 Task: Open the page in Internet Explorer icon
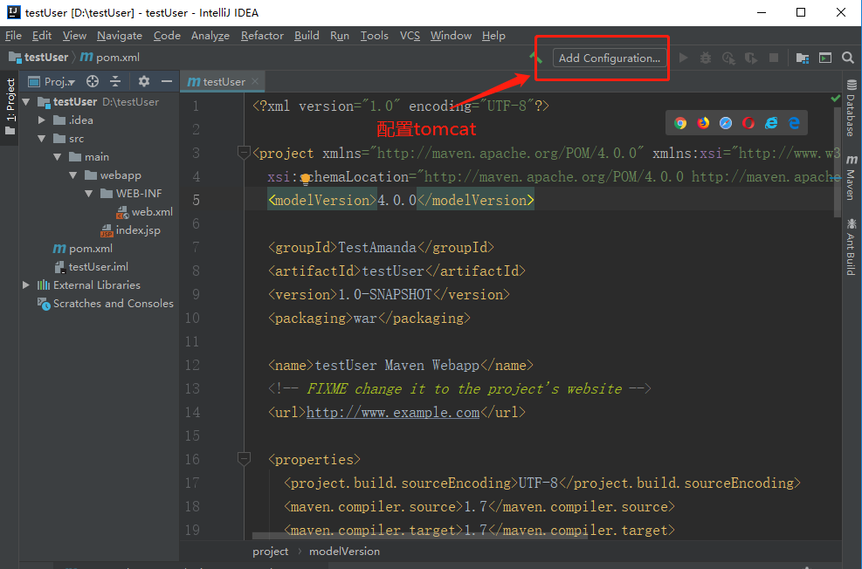(771, 123)
